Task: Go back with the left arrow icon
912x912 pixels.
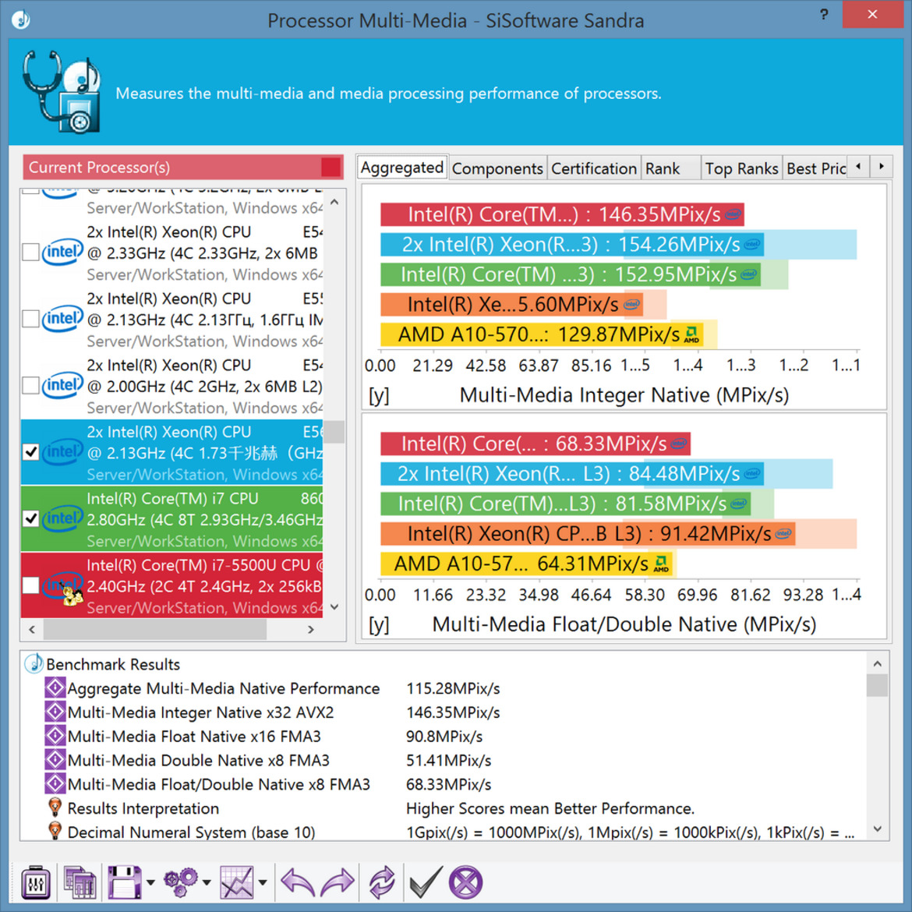Action: coord(298,882)
